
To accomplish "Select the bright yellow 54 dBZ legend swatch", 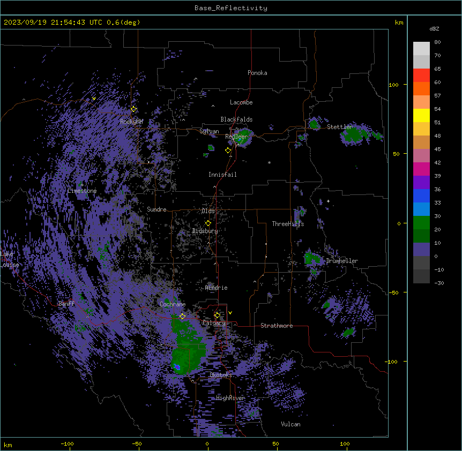I will 421,115.
